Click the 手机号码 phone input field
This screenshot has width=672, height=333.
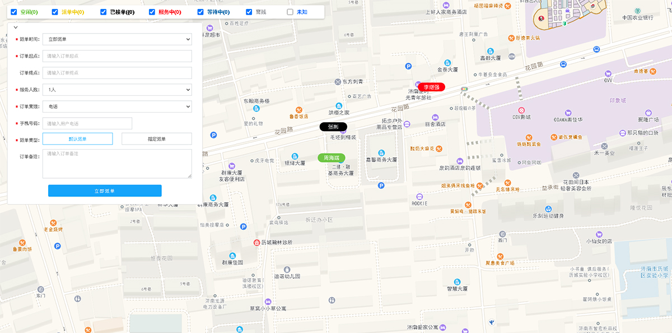[x=87, y=123]
